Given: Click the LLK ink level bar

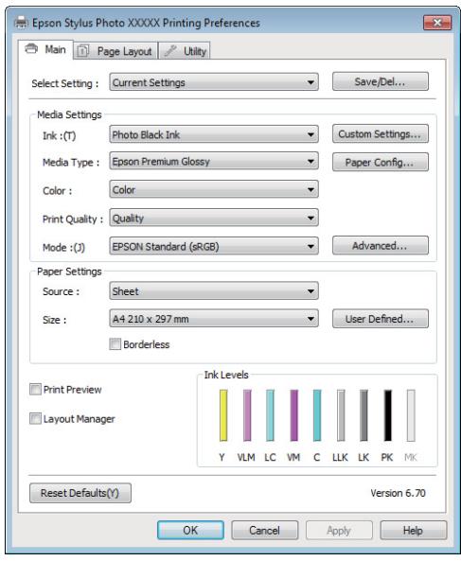Looking at the screenshot, I should click(x=341, y=415).
